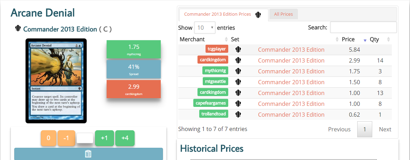Viewport: 410px width, 160px height.
Task: Select the Commander 2013 Edition Prices tab
Action: pyautogui.click(x=217, y=14)
